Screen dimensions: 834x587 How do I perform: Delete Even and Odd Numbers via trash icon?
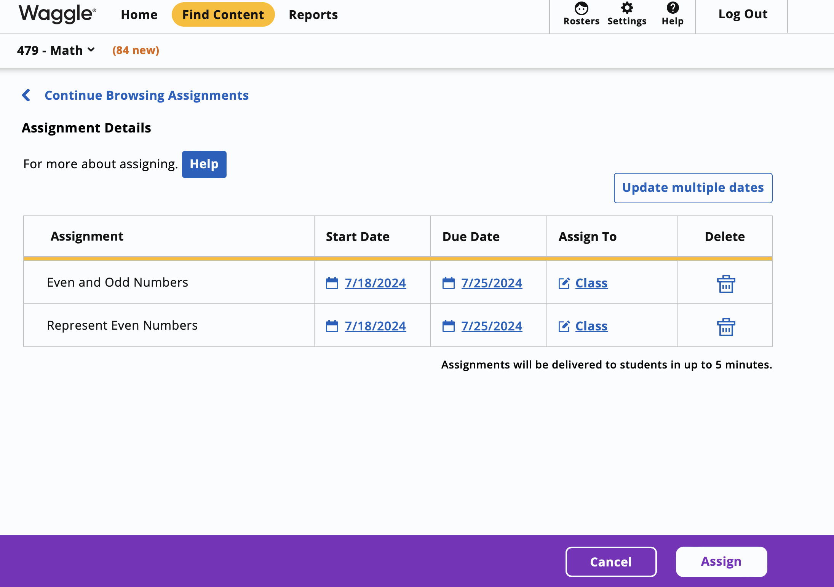[x=726, y=284]
